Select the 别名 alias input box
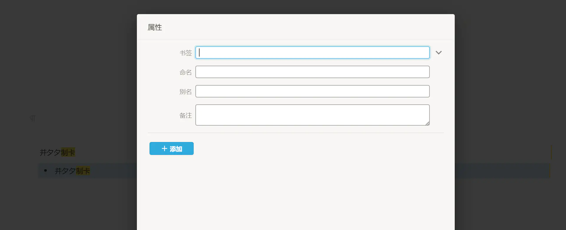Image resolution: width=566 pixels, height=230 pixels. (x=312, y=91)
